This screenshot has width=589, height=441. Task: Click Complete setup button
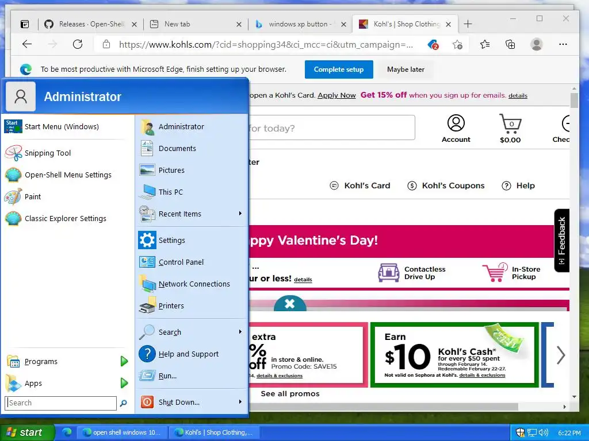(339, 69)
